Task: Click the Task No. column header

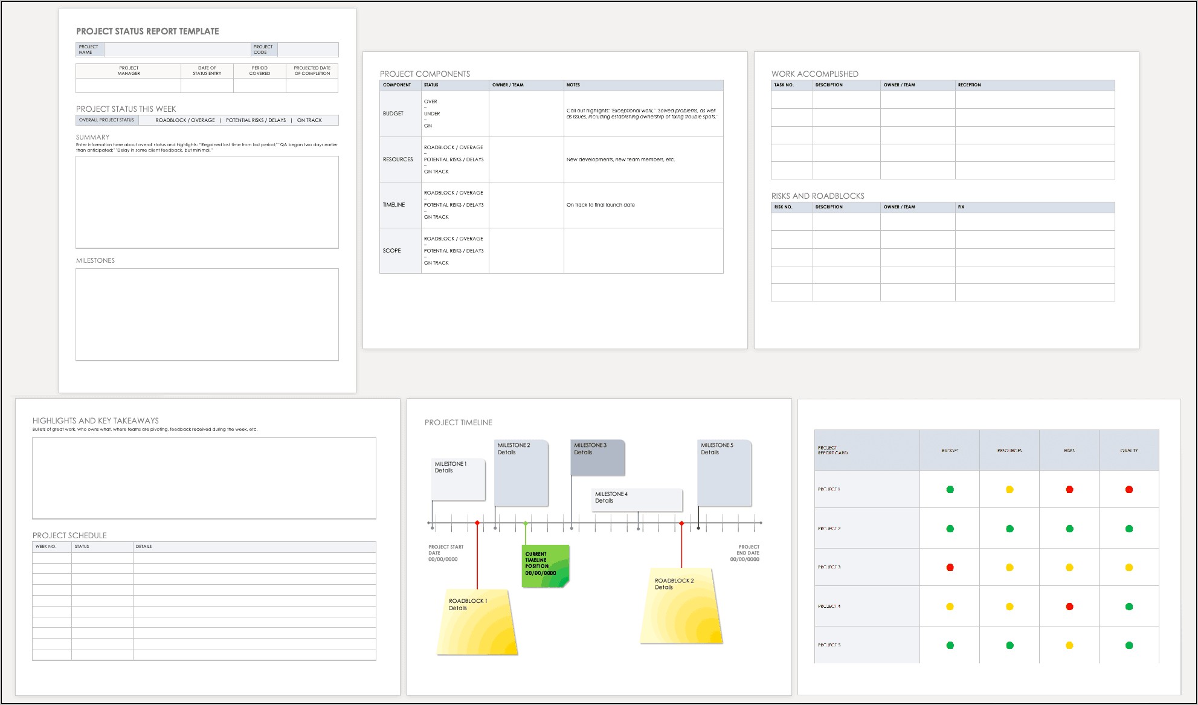Action: [791, 85]
